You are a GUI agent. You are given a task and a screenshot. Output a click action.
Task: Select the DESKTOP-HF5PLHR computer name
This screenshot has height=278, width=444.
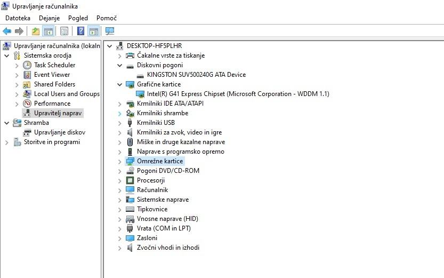click(155, 46)
